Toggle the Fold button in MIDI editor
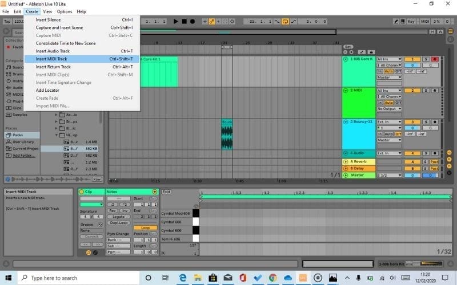This screenshot has height=285, width=457. coord(166,192)
